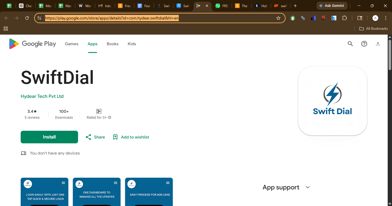Screen dimensions: 392x206
Task: Click the Google Play search icon
Action: pos(350,44)
